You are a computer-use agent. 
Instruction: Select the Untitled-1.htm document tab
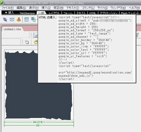(x=13, y=29)
